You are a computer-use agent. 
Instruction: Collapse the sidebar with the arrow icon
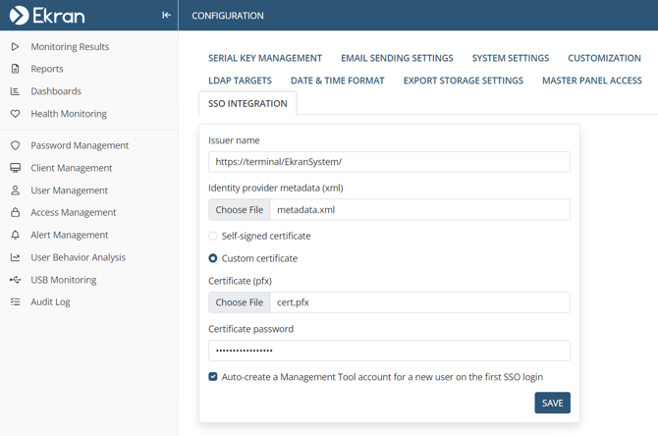[x=166, y=16]
